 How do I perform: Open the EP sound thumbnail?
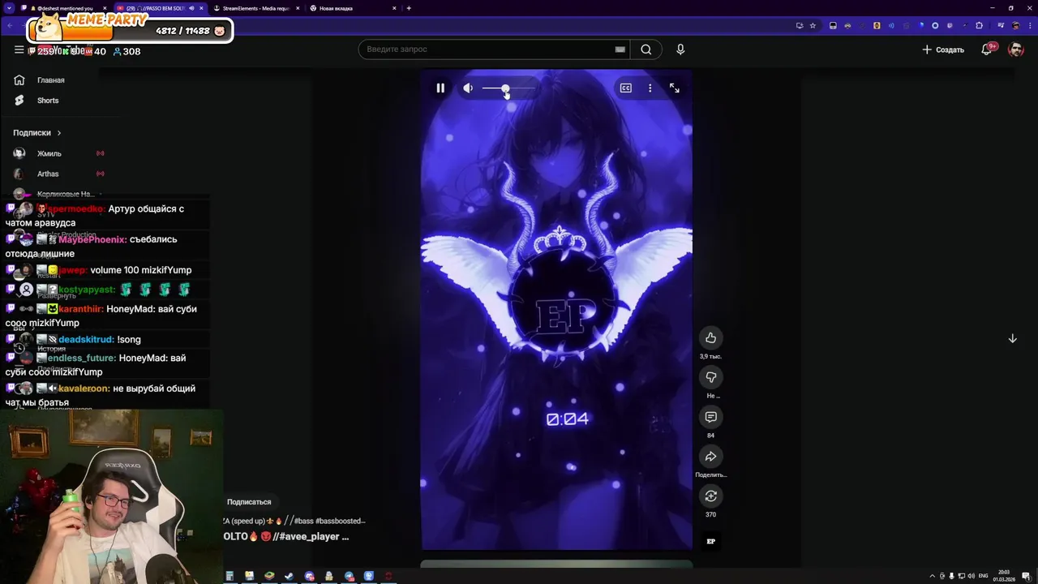point(711,541)
